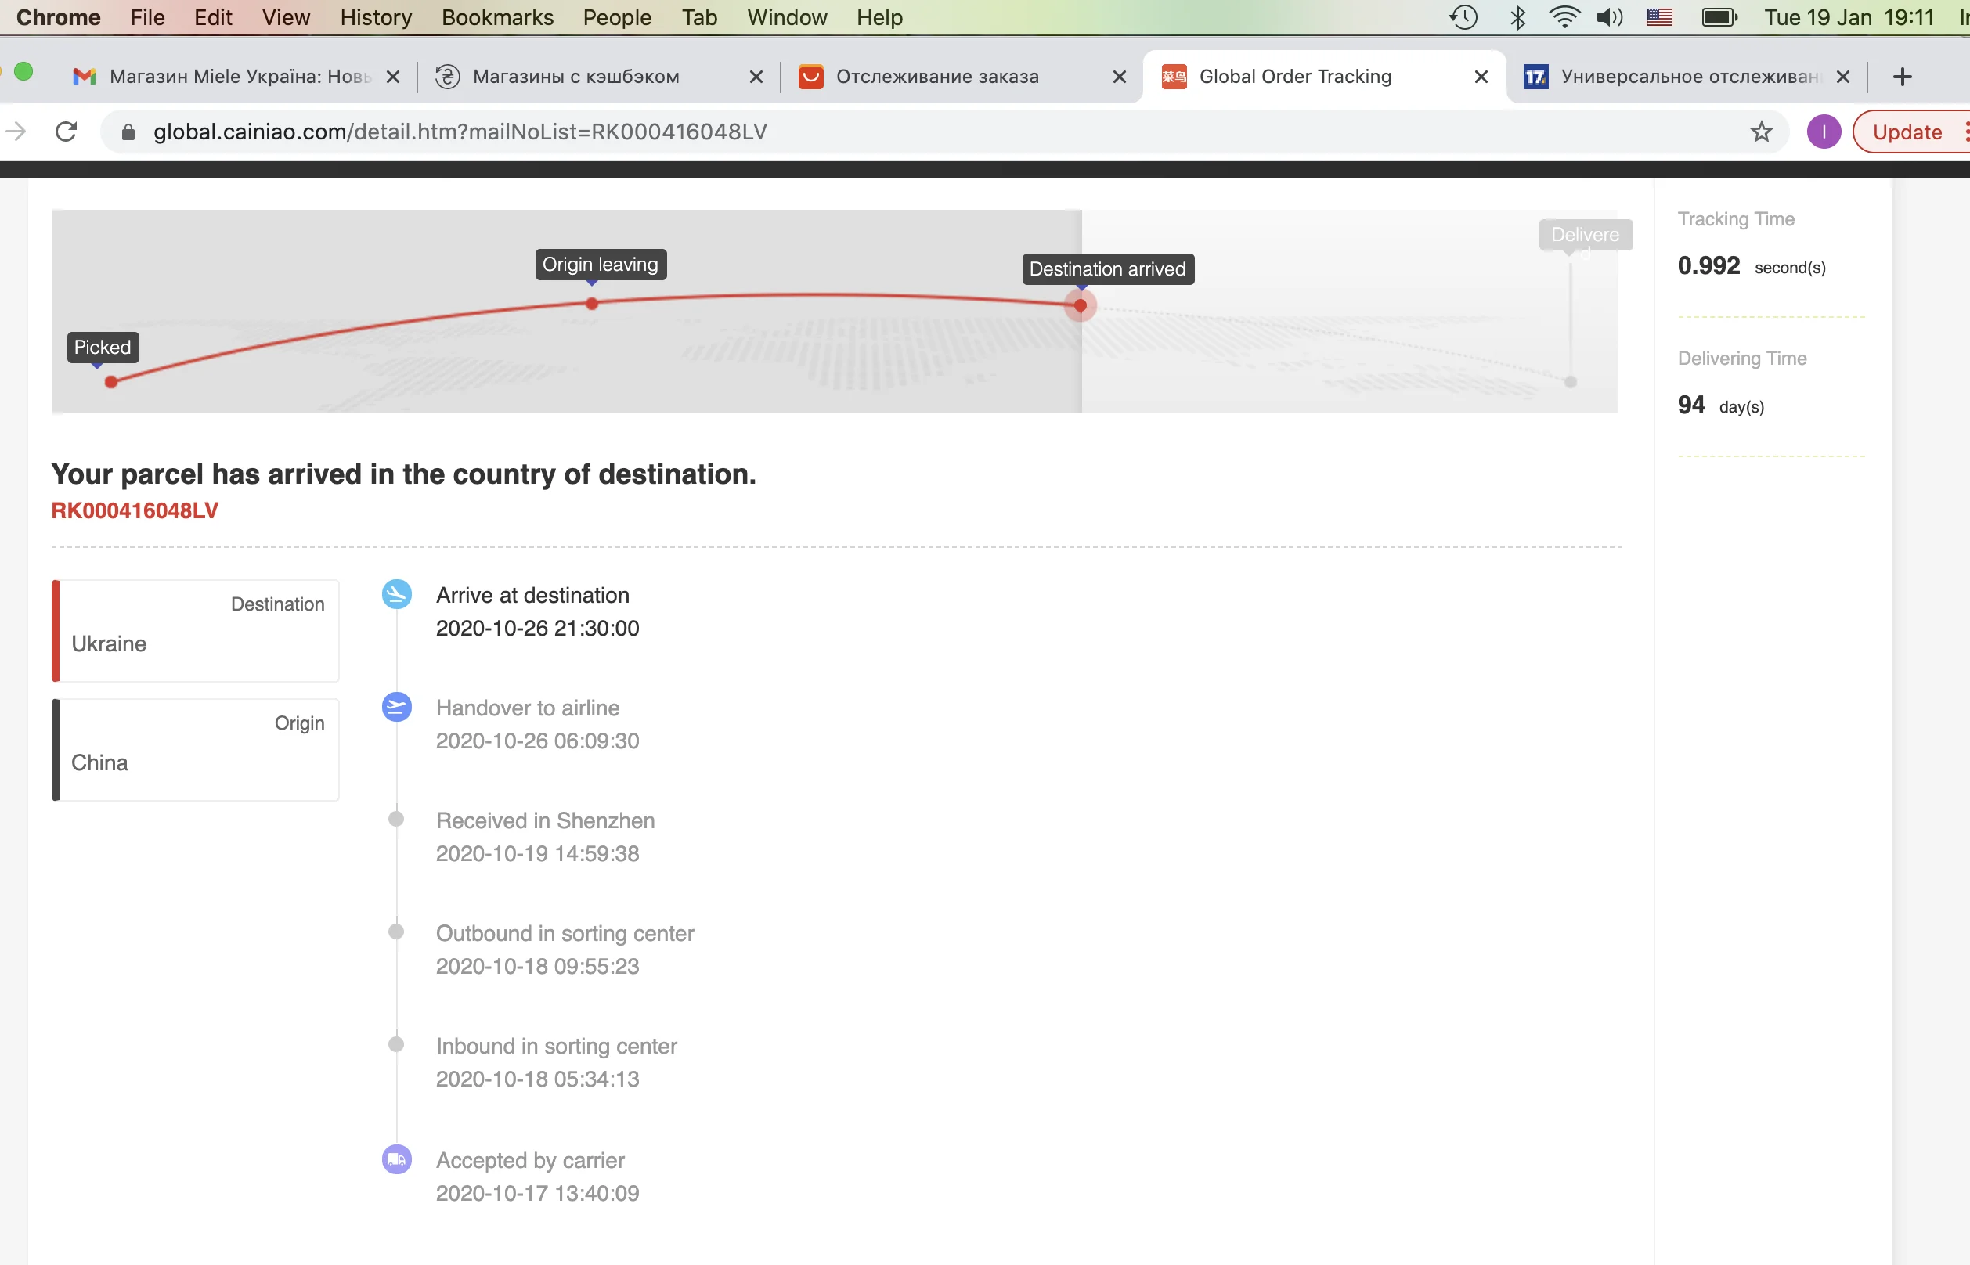This screenshot has height=1265, width=1970.
Task: Click the reload page icon
Action: 66,132
